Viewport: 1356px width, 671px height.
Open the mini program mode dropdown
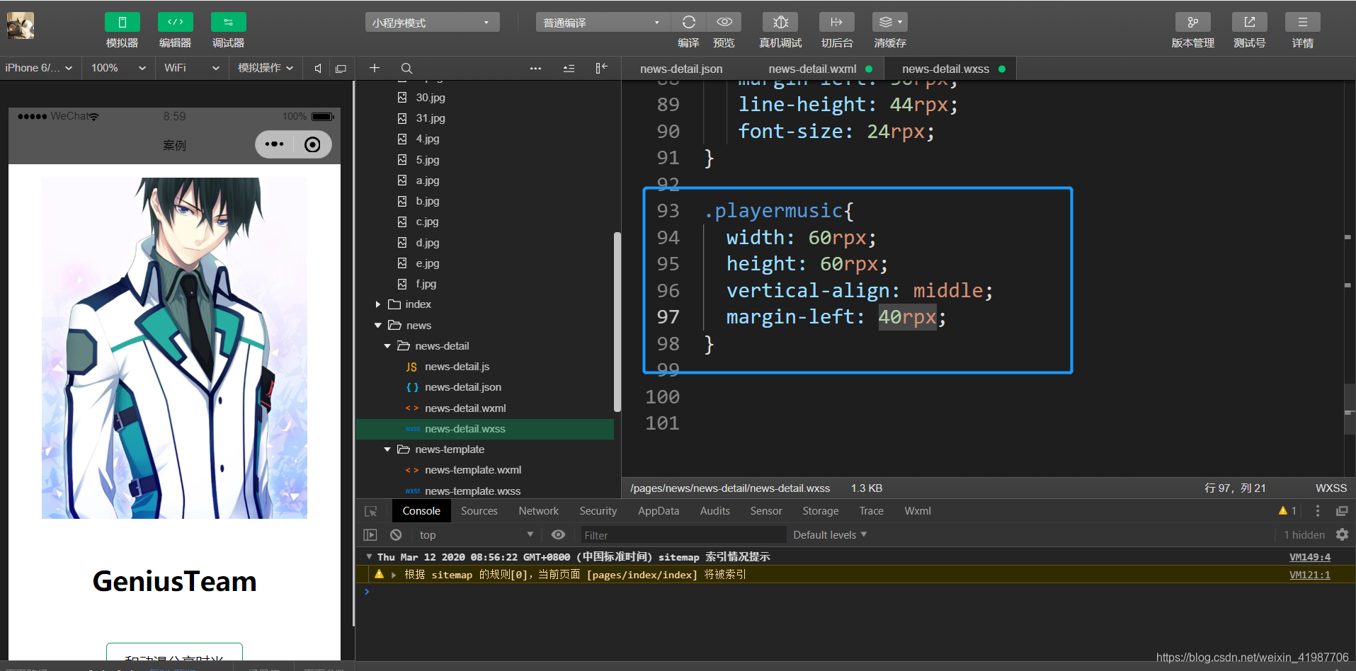click(x=432, y=23)
